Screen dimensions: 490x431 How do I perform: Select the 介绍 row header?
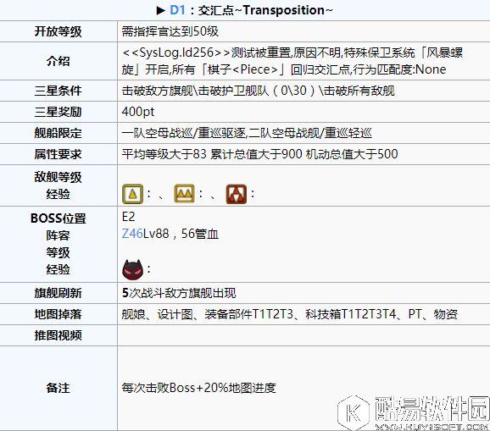point(58,61)
